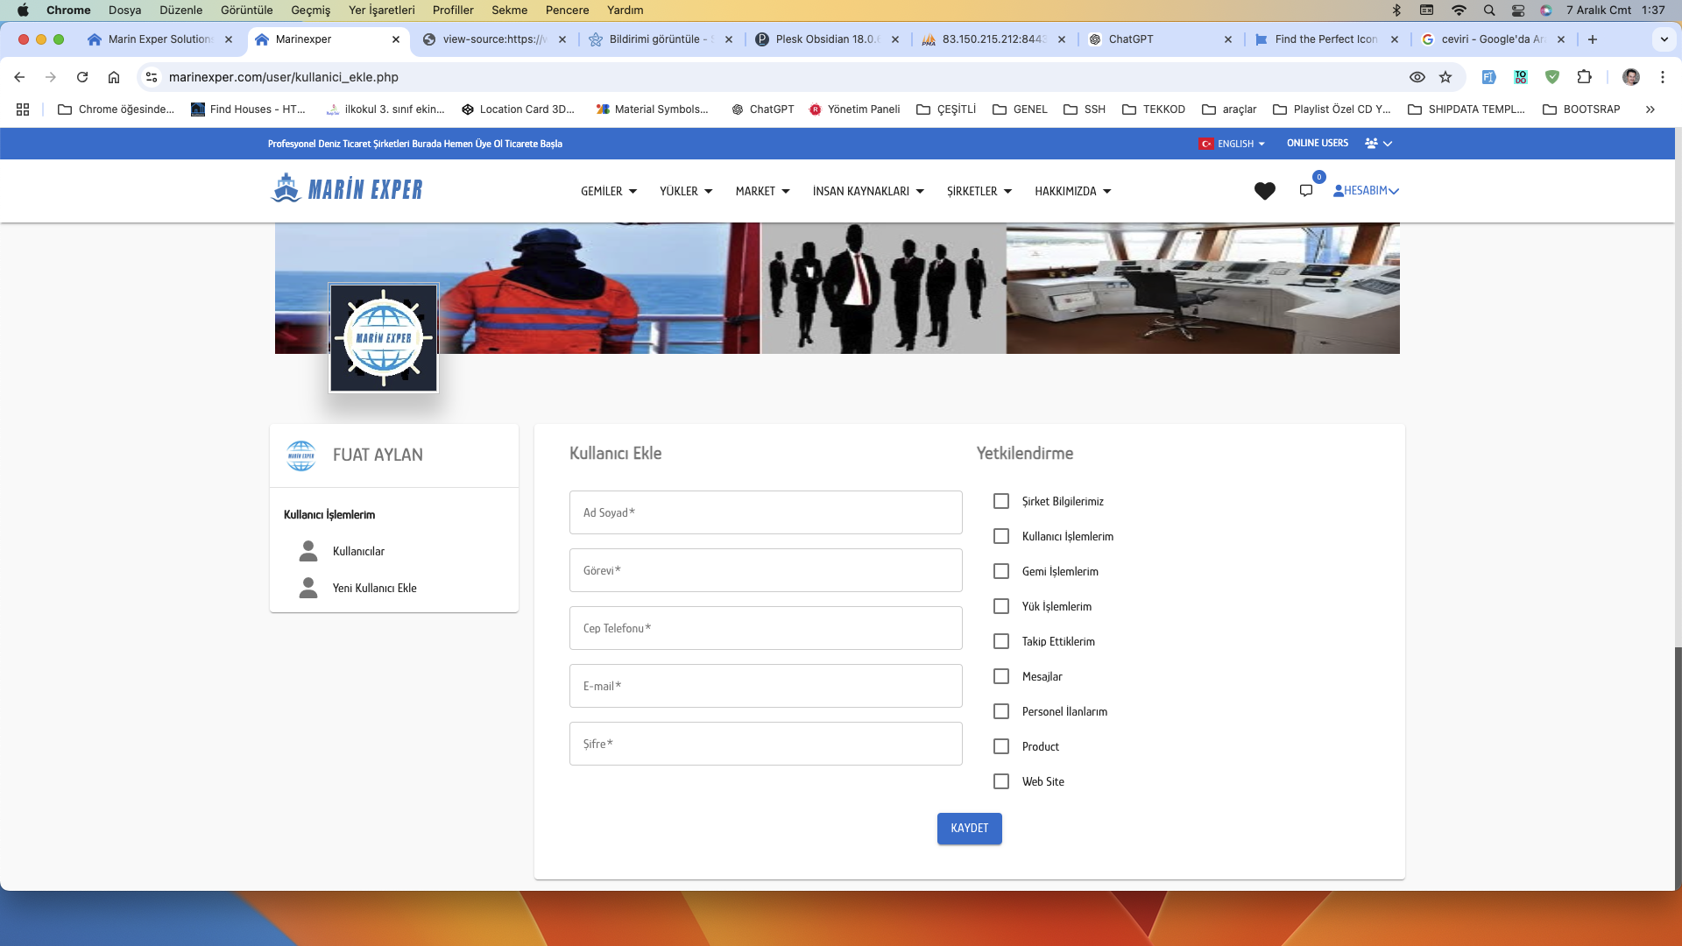Switch to the Plesk Obsidian tab
This screenshot has width=1682, height=946.
(x=826, y=39)
